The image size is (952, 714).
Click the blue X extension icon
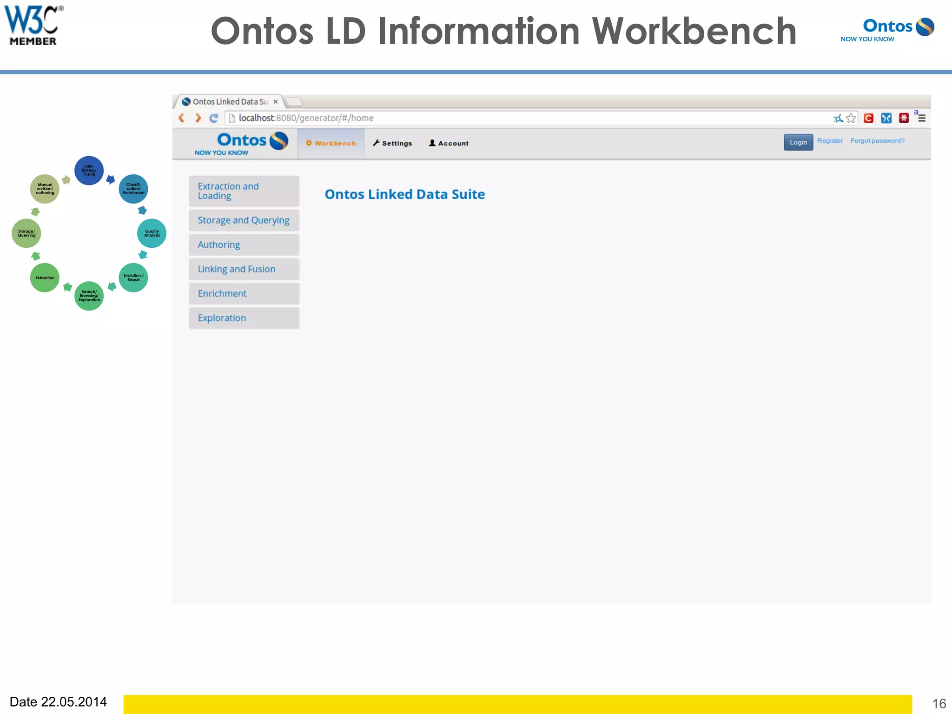(x=886, y=118)
